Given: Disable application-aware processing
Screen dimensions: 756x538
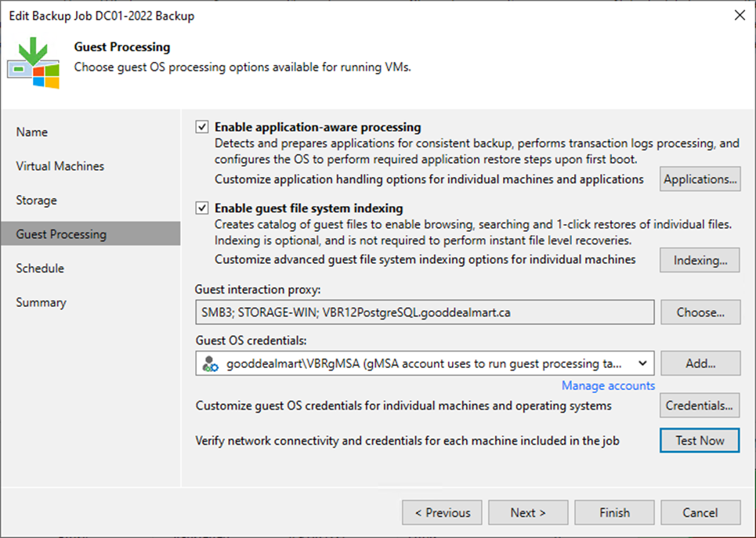Looking at the screenshot, I should [x=202, y=126].
